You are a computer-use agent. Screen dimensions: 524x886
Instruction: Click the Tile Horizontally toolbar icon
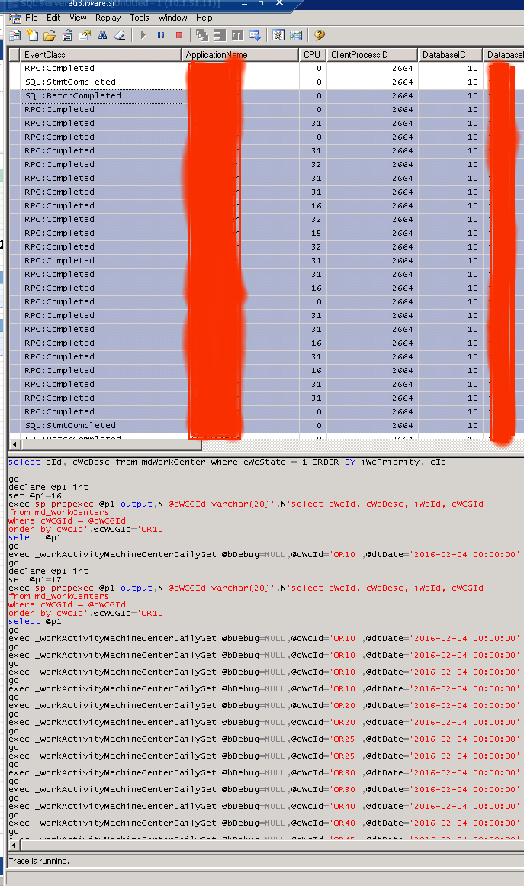click(x=220, y=36)
